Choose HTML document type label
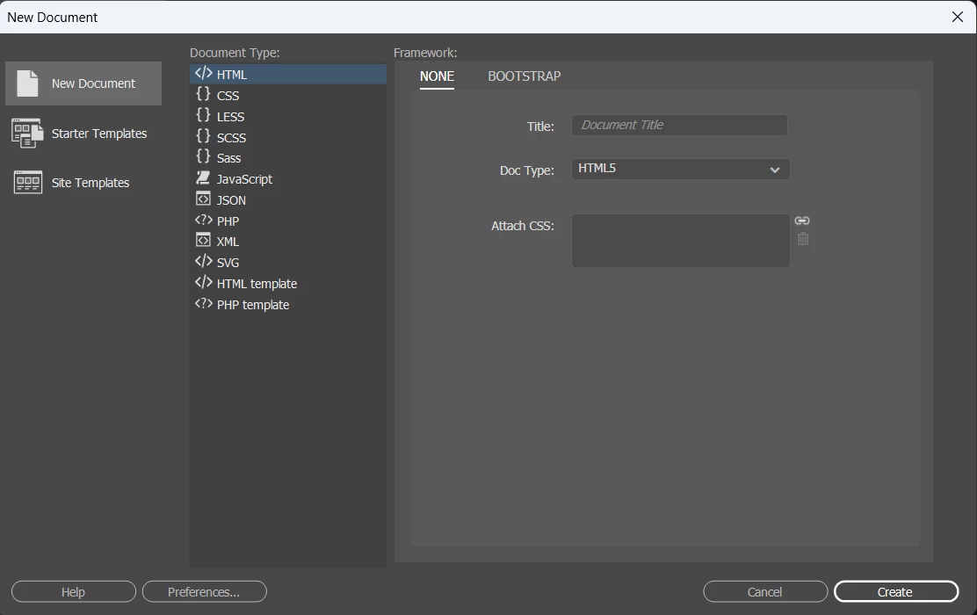Viewport: 977px width, 615px height. click(232, 75)
